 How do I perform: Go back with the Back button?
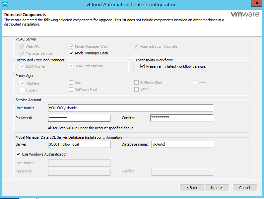click(x=192, y=188)
